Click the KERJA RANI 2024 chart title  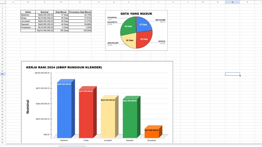(64, 67)
